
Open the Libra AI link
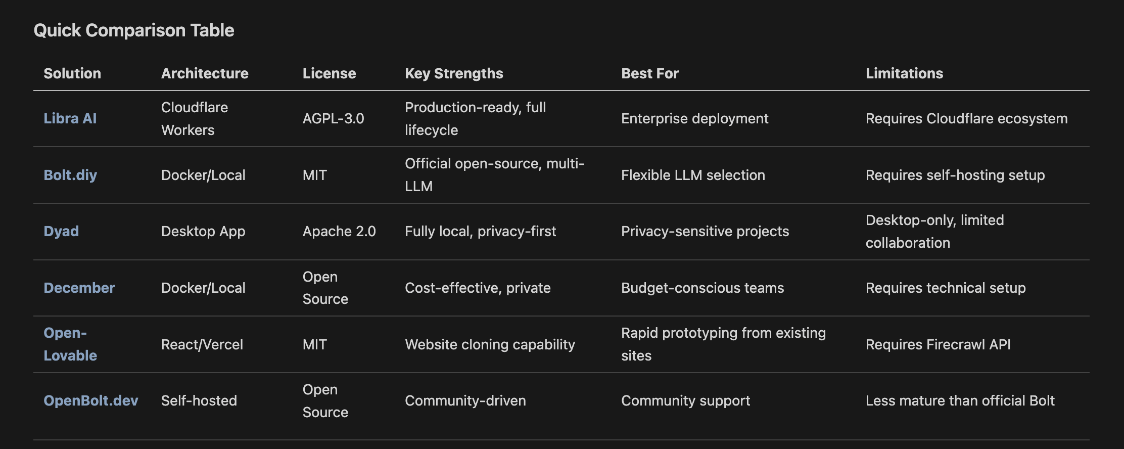point(70,118)
